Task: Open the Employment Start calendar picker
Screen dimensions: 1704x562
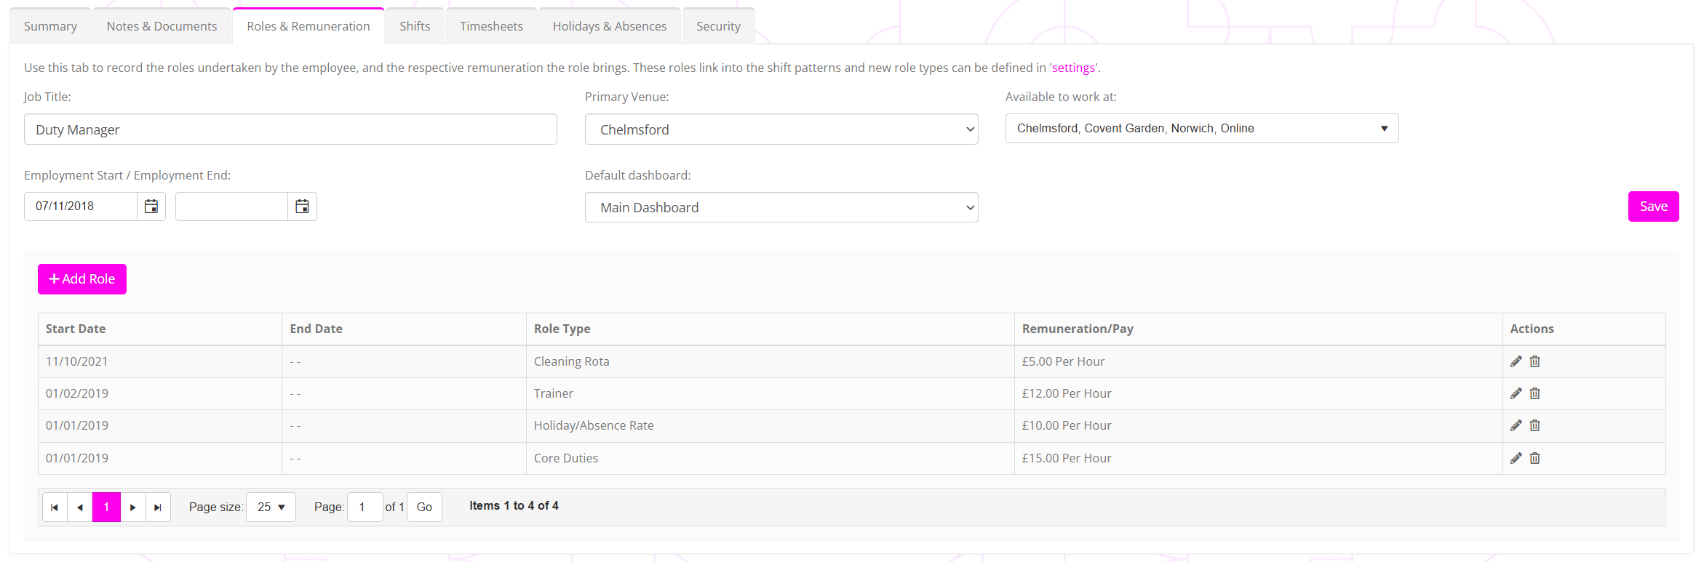Action: tap(151, 206)
